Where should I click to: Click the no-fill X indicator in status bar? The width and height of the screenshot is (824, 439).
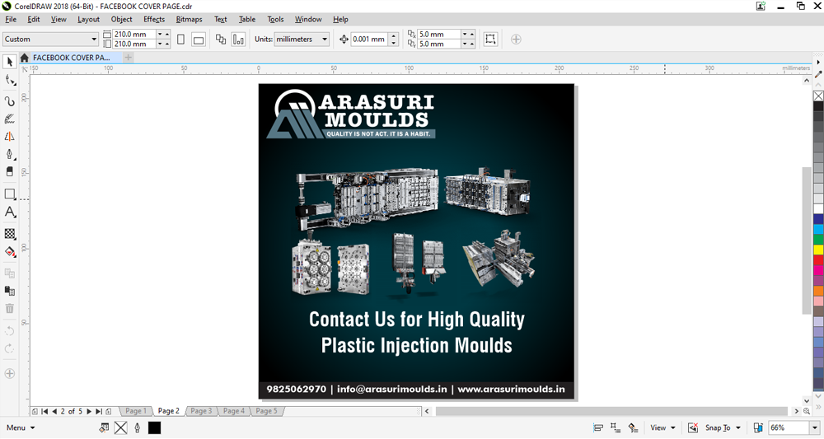(120, 428)
